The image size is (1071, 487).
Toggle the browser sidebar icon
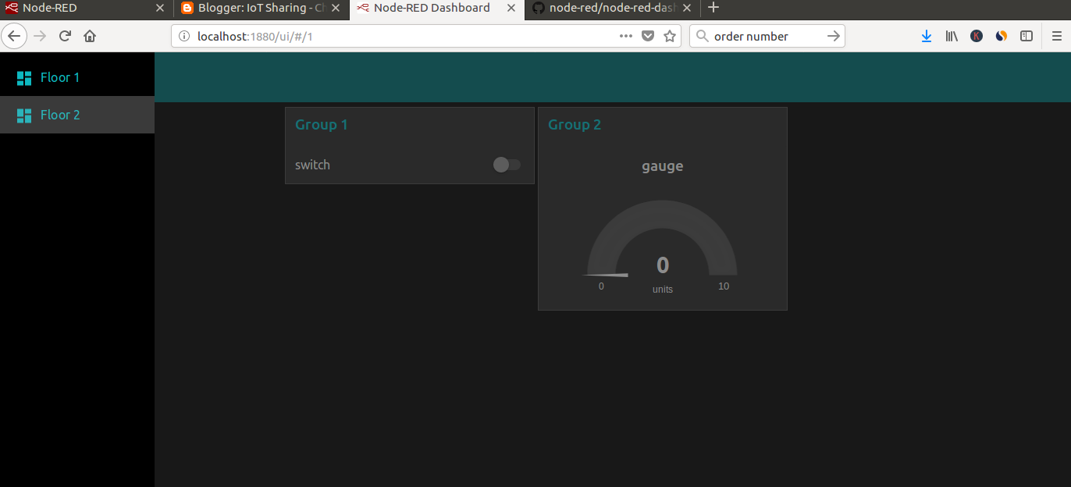pyautogui.click(x=1027, y=36)
